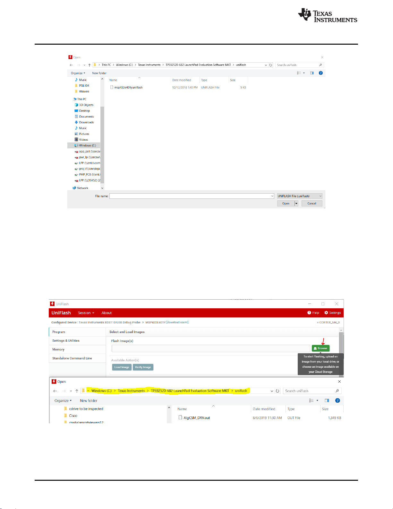Switch to the Program tab
This screenshot has width=393, height=509.
click(x=77, y=332)
